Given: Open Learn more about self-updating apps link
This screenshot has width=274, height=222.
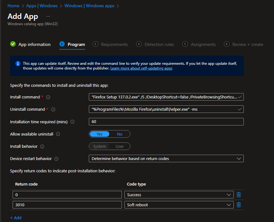Looking at the screenshot, I should [x=141, y=68].
